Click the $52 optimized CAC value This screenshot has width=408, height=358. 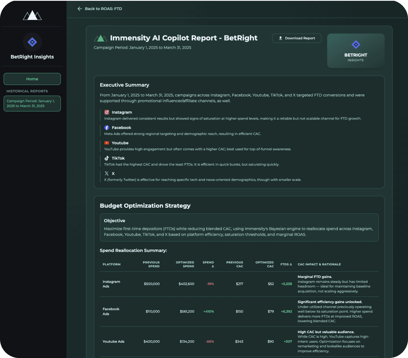coord(271,284)
